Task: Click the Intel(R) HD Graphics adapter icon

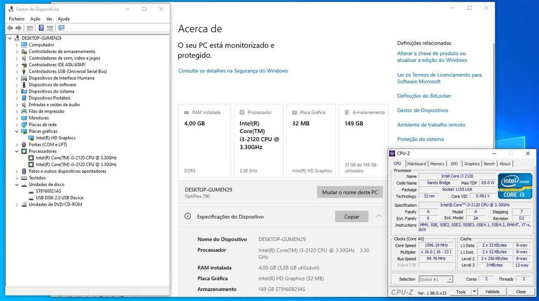Action: click(31, 138)
